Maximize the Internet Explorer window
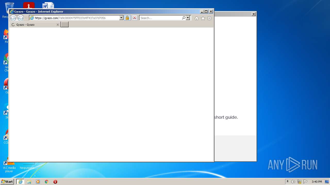330x185 pixels. [206, 12]
